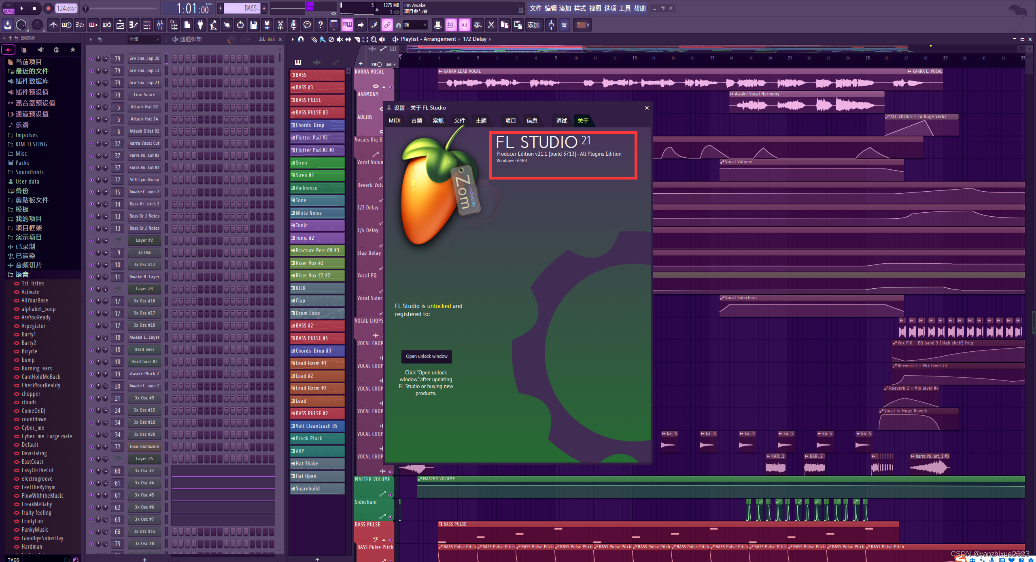Screen dimensions: 1036x562
Task: Toggle mute LED for karra Vocal Cut channel
Action: click(91, 144)
